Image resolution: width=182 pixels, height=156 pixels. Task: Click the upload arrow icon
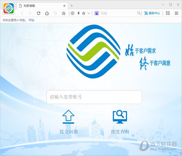(x=68, y=117)
